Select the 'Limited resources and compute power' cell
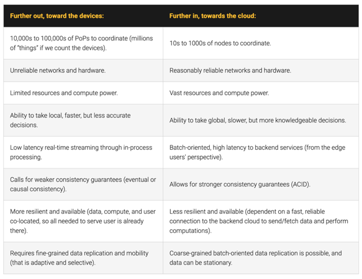The image size is (362, 279). (x=83, y=93)
